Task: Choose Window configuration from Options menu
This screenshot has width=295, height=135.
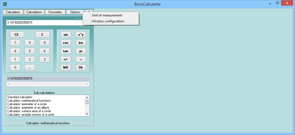Action: 108,21
